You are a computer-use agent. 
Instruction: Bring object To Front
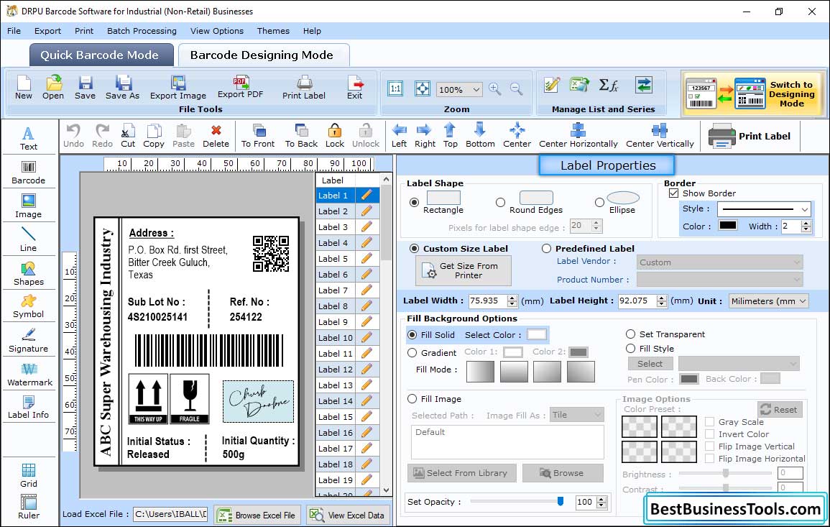click(x=258, y=136)
